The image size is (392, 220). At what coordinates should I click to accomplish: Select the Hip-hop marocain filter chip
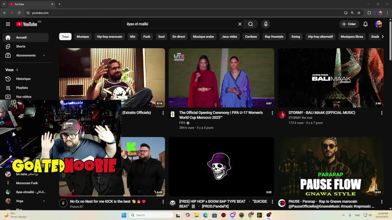pyautogui.click(x=109, y=37)
